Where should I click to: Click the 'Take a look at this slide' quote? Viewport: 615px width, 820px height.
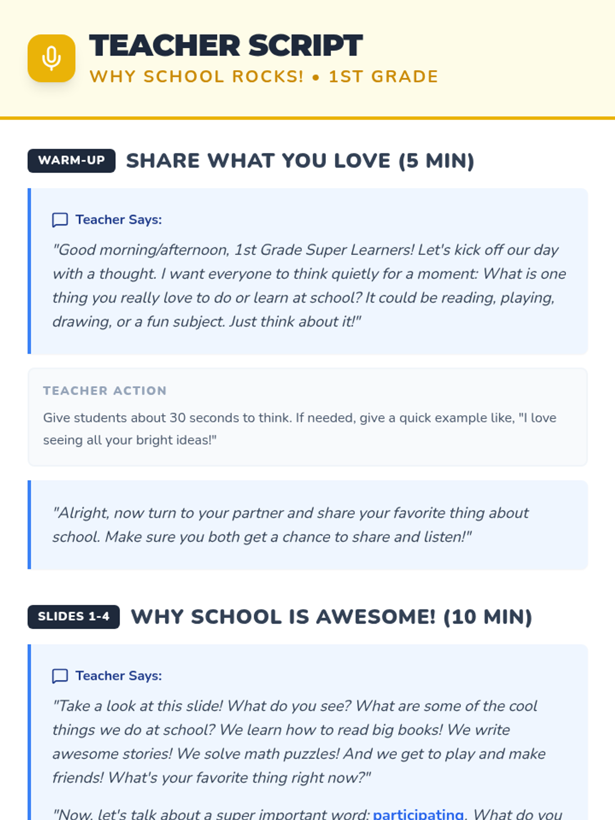[299, 742]
